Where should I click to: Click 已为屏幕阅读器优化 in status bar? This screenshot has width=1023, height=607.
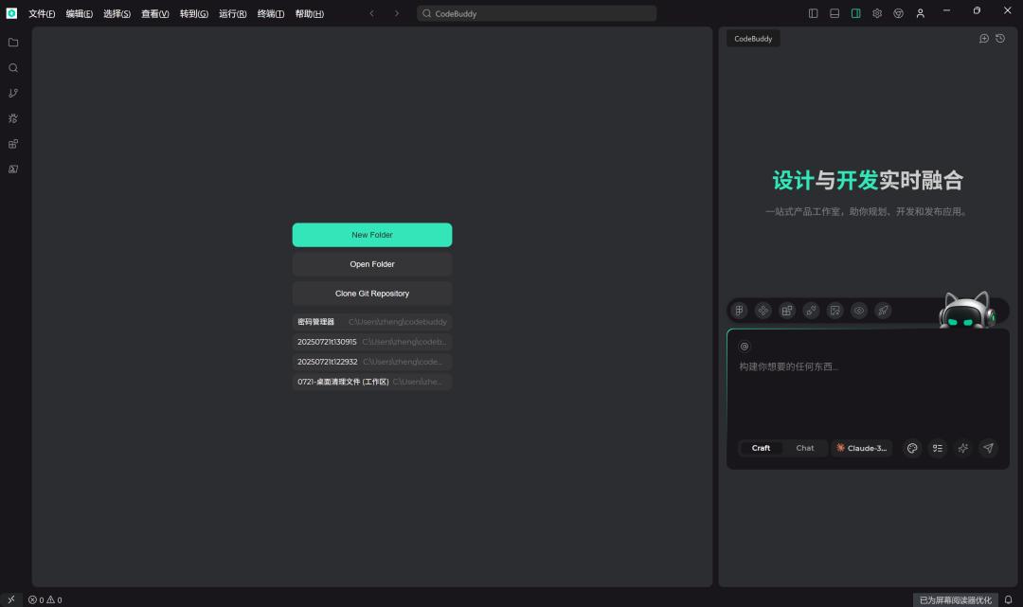pos(955,599)
